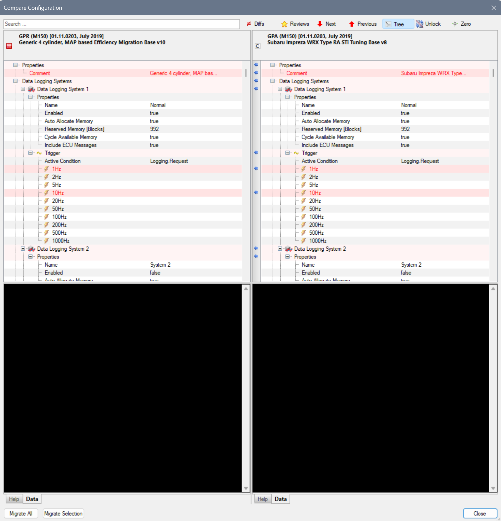Go to Previous difference arrow
Screen dimensions: 501x521
click(x=352, y=24)
